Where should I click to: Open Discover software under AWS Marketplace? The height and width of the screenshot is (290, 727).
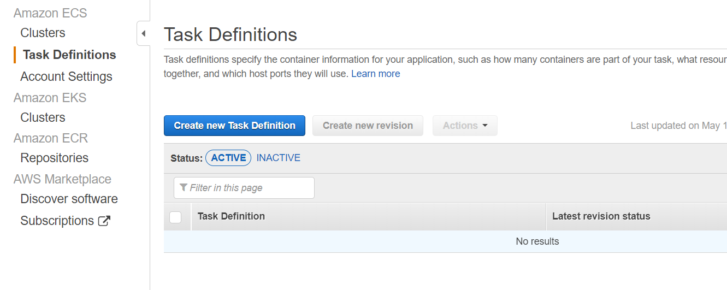coord(69,199)
